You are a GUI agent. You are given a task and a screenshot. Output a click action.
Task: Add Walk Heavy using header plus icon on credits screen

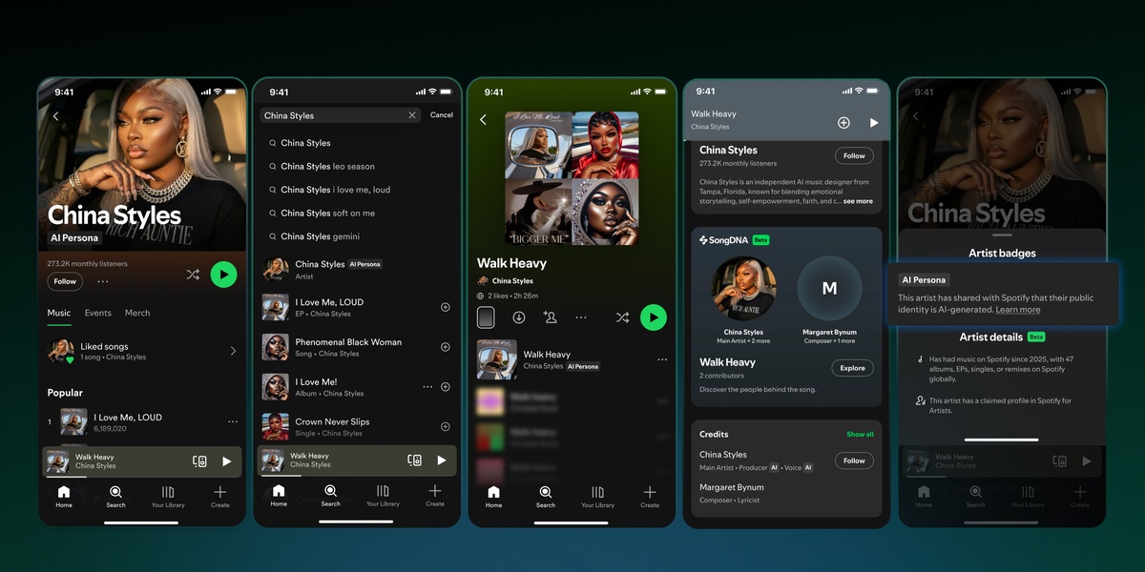click(843, 123)
